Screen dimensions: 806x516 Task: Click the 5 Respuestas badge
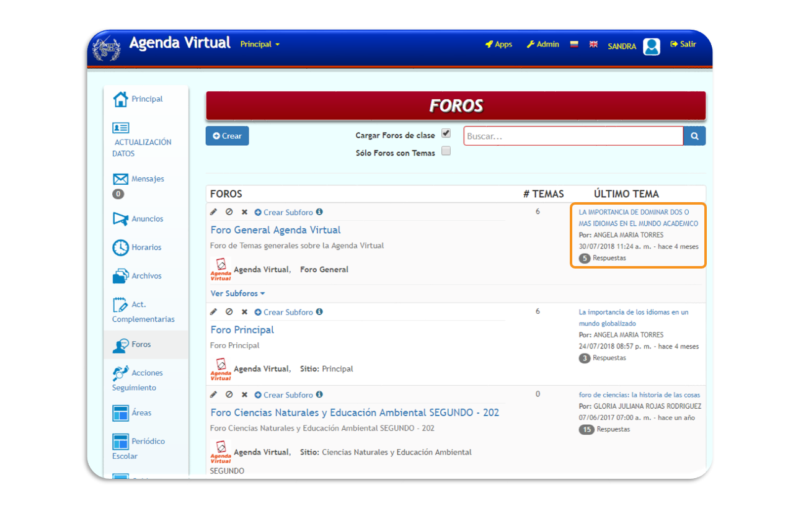coord(585,258)
